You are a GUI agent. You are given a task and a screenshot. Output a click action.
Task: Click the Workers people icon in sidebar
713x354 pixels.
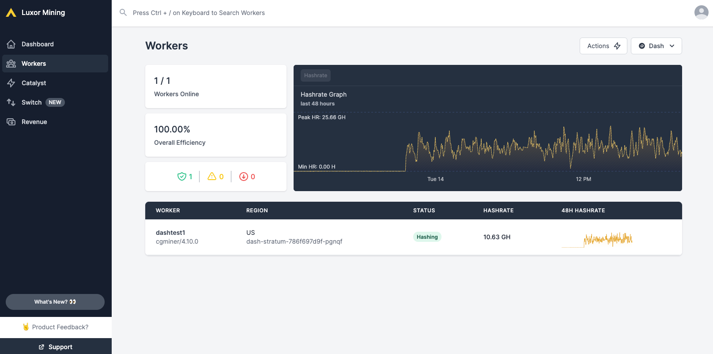11,64
